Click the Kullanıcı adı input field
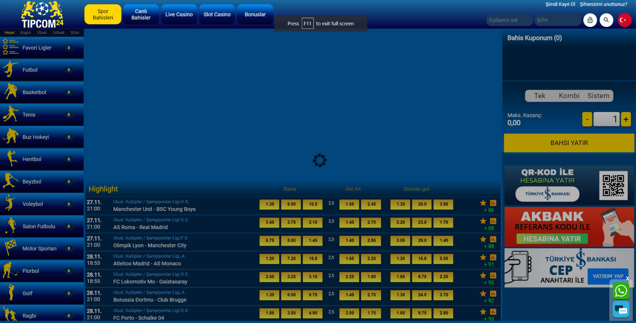This screenshot has height=323, width=636. coord(509,20)
